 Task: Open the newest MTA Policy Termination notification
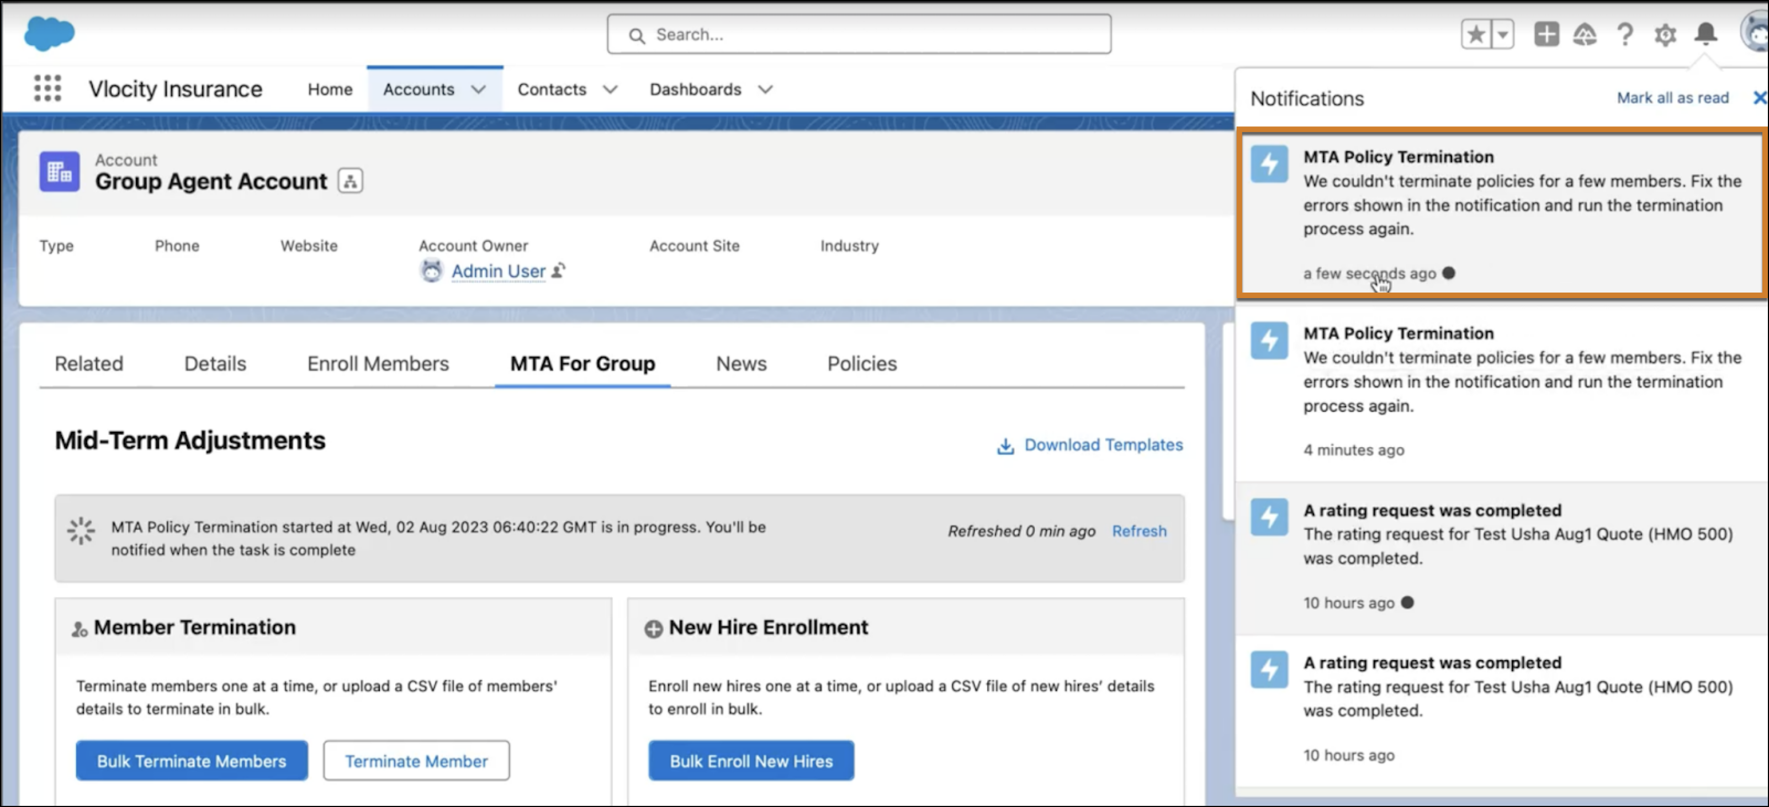pyautogui.click(x=1502, y=214)
